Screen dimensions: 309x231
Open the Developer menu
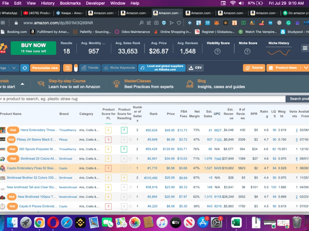[x=95, y=3]
